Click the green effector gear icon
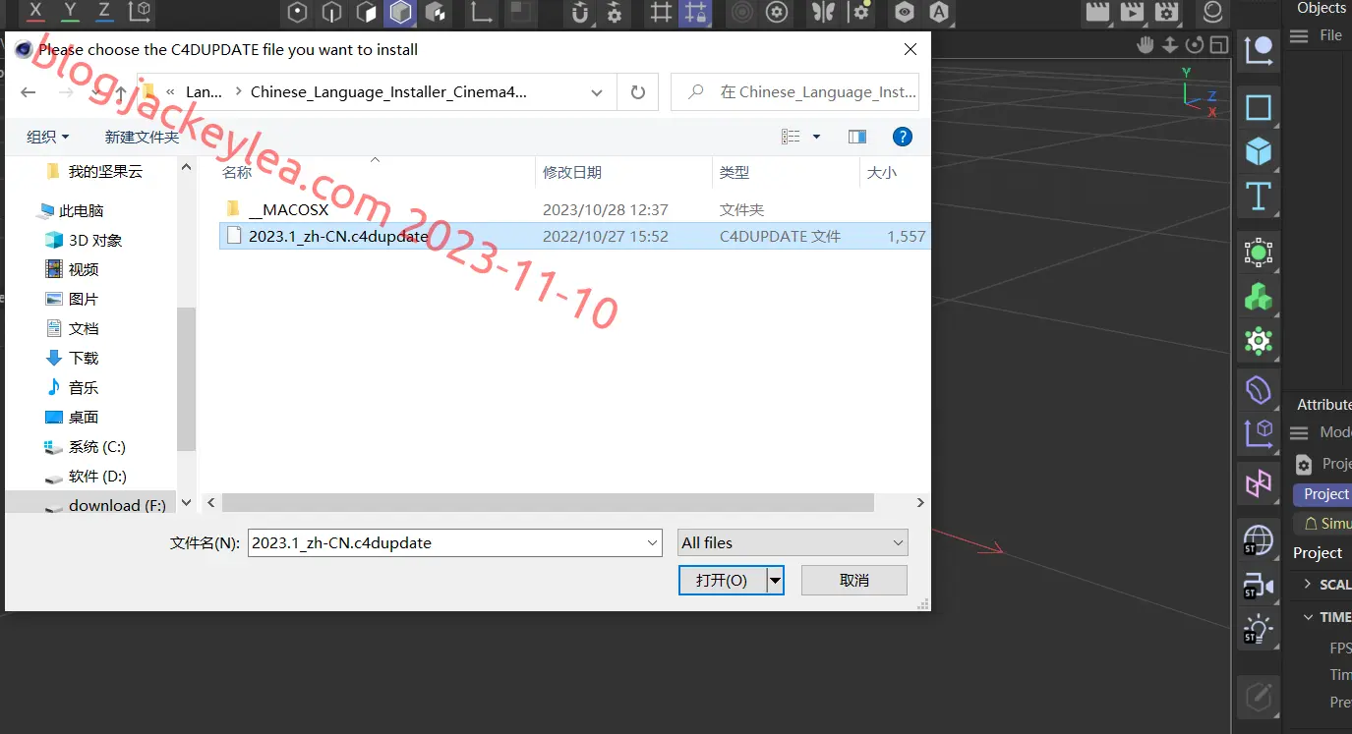The width and height of the screenshot is (1352, 734). click(1259, 341)
